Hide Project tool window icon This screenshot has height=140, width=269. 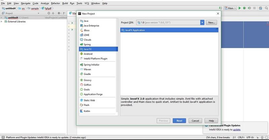[x=64, y=13]
